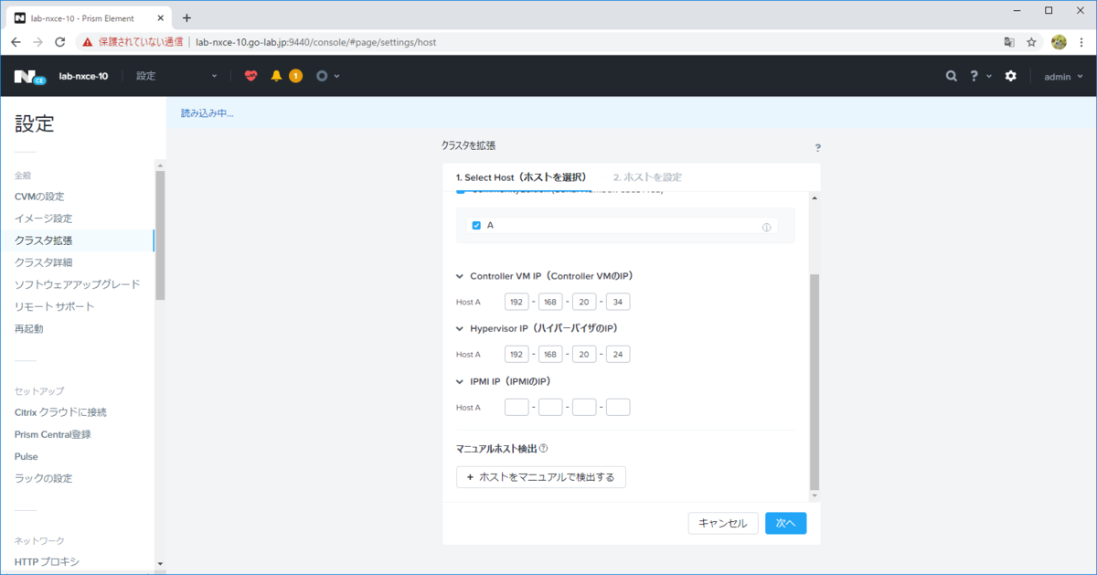
Task: Click the sidebar vertical scrollbar thumb
Action: coord(160,235)
